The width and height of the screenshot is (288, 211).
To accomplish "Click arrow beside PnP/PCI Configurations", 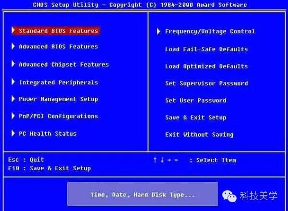I will pyautogui.click(x=13, y=116).
